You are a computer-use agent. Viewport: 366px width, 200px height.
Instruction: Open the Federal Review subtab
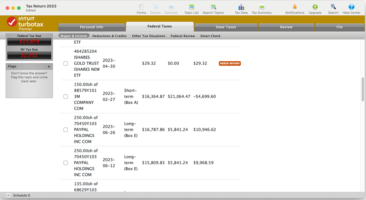coord(183,36)
